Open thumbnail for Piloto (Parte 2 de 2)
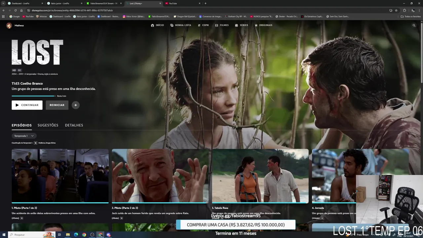This screenshot has width=423, height=238. click(160, 176)
